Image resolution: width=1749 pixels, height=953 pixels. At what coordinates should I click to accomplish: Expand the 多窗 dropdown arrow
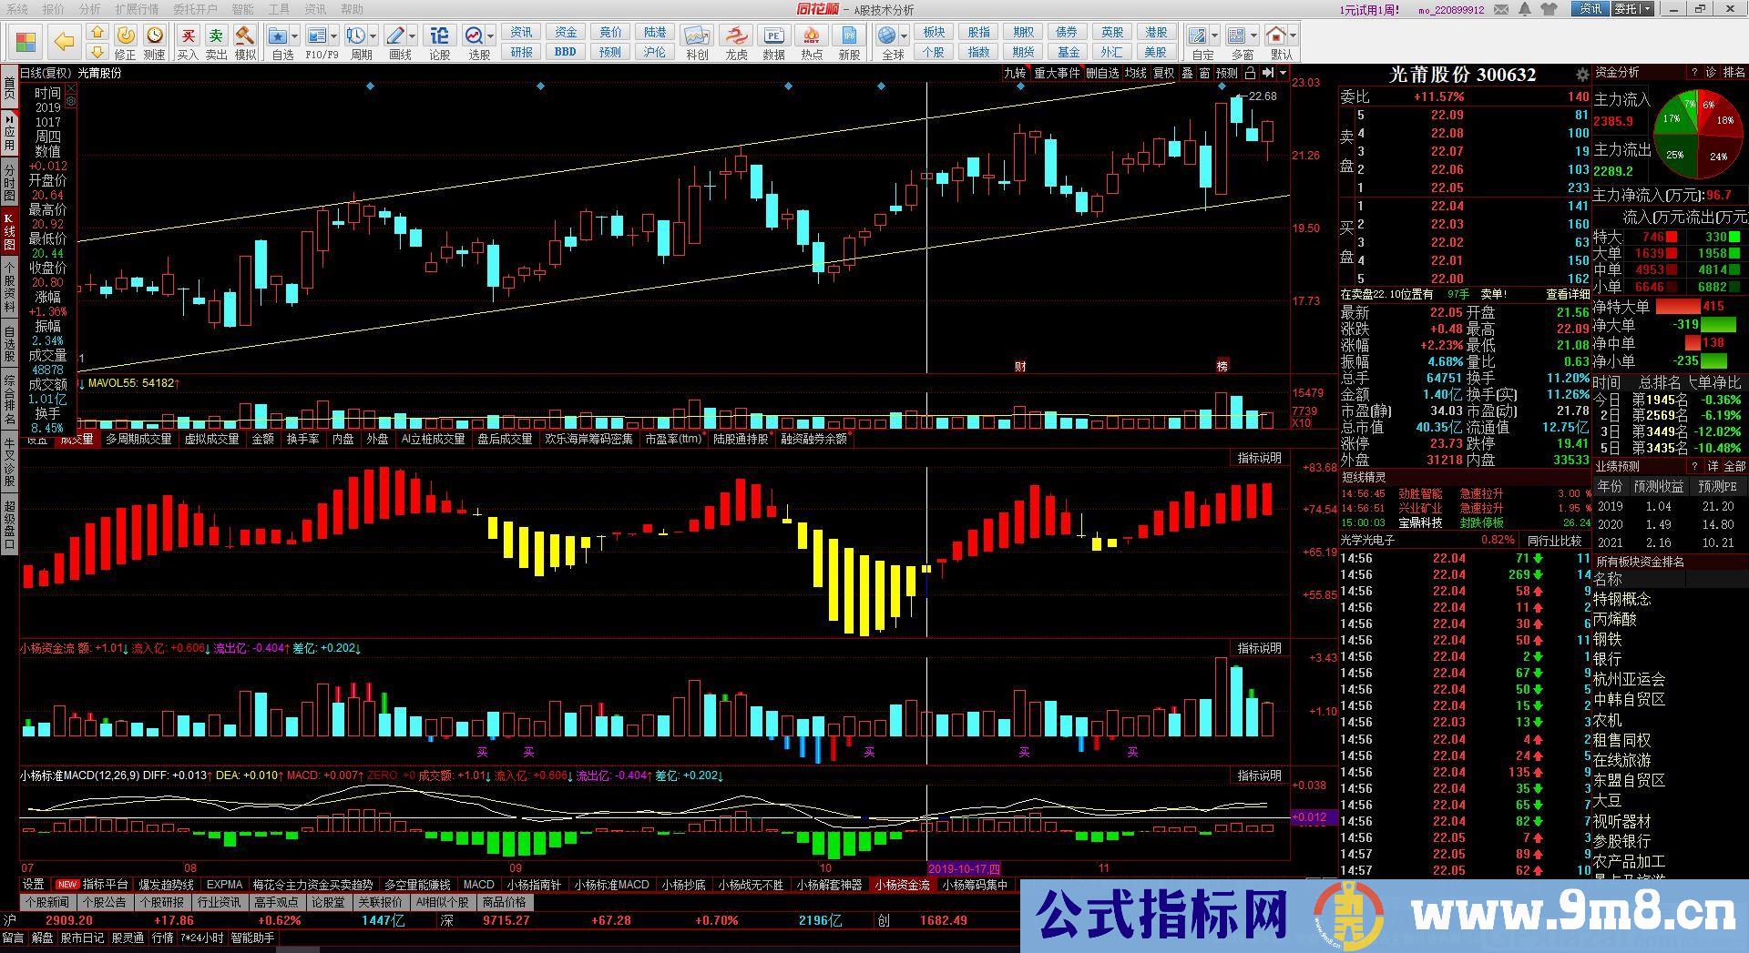tap(1253, 36)
